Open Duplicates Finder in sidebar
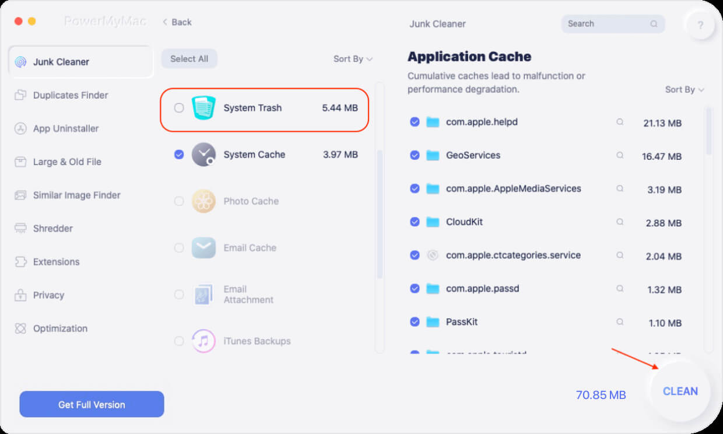Viewport: 723px width, 434px height. tap(70, 95)
